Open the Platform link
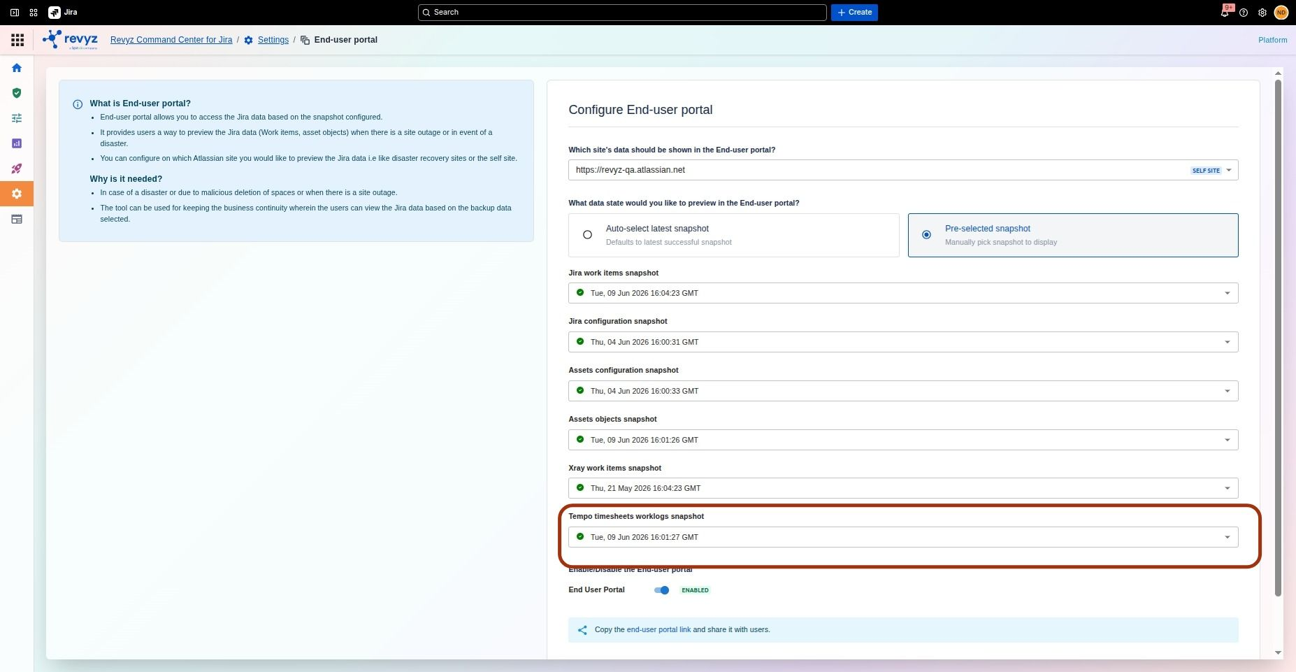 click(1272, 40)
